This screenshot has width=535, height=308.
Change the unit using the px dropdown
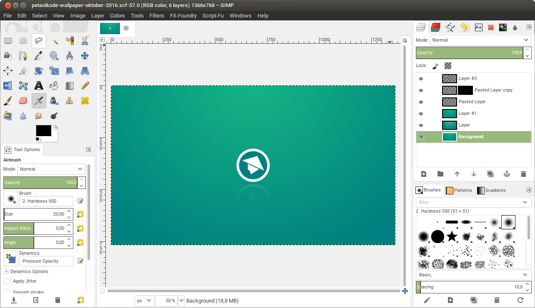click(x=144, y=300)
